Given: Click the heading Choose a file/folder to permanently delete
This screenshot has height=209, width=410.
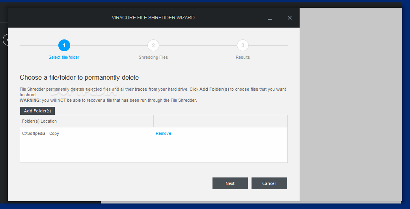Looking at the screenshot, I should [x=79, y=77].
